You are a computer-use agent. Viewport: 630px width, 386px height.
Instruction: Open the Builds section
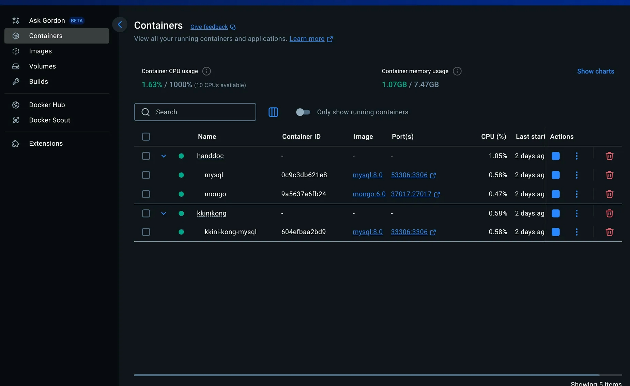click(57, 82)
